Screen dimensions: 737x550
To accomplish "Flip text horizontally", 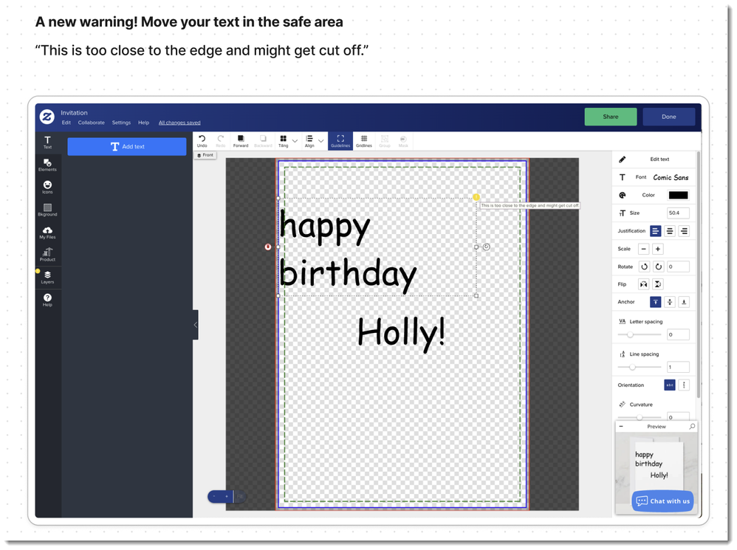I will pyautogui.click(x=644, y=284).
